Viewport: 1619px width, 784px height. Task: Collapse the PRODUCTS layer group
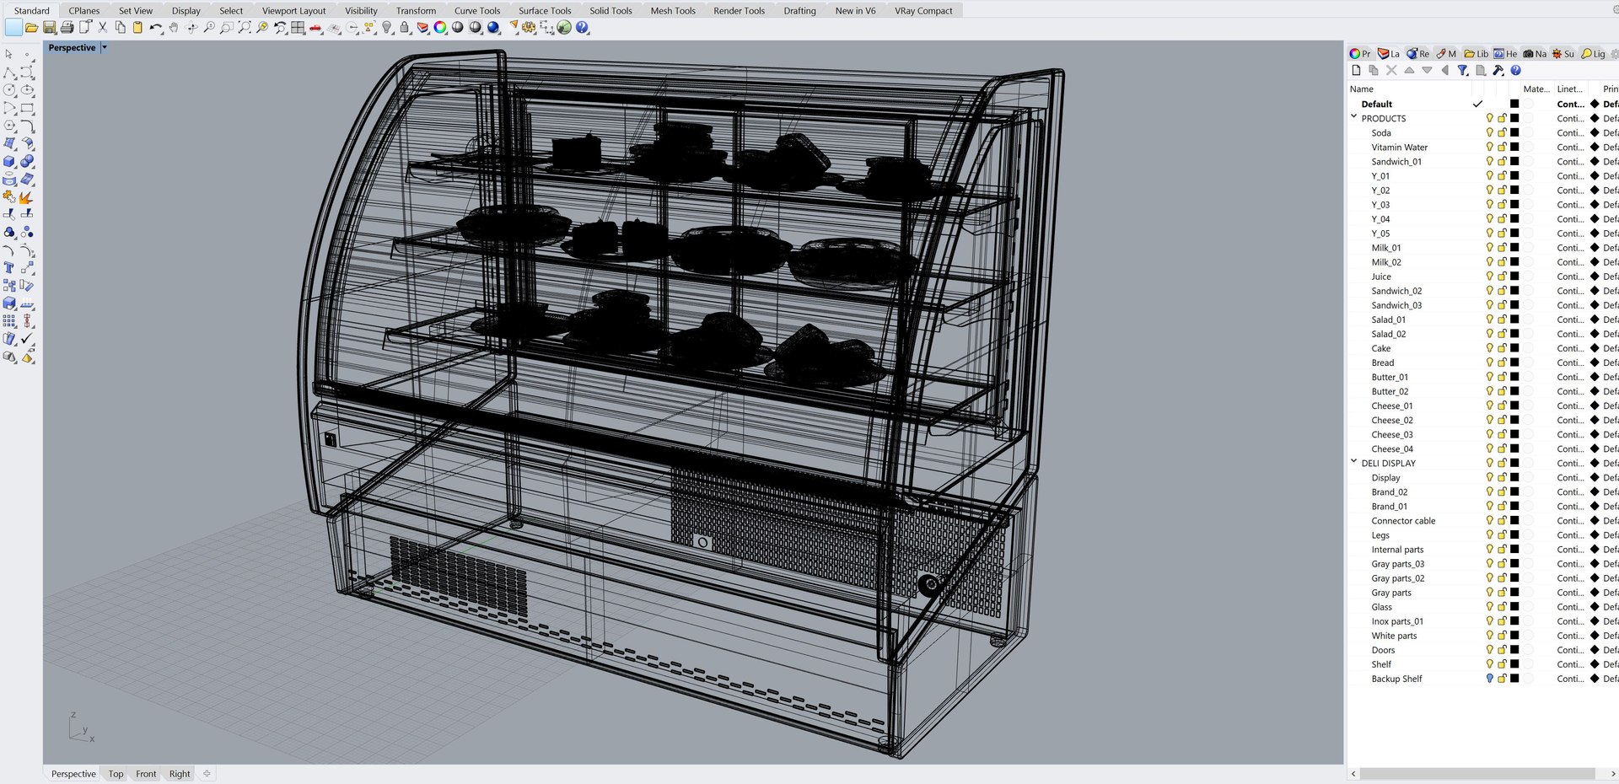click(1354, 117)
